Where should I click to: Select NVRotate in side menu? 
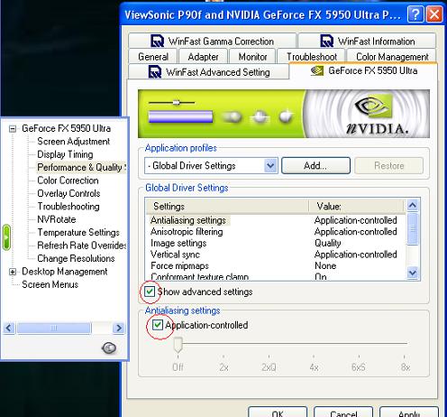57,219
